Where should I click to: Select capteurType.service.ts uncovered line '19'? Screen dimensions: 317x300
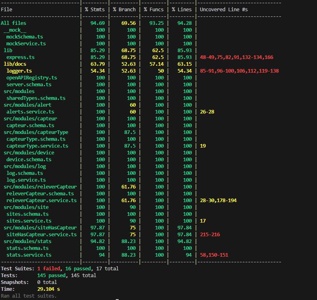[203, 146]
